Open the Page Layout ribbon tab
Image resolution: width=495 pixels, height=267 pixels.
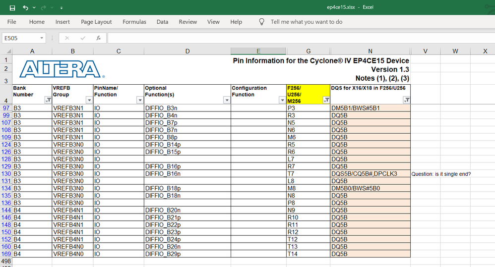[96, 22]
